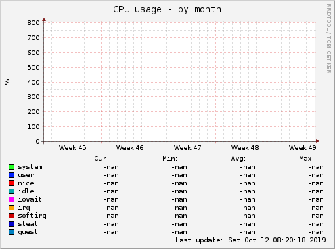Viewport: 335px width, 249px height.
Task: Select the 'softirq' legend label
Action: (x=32, y=216)
